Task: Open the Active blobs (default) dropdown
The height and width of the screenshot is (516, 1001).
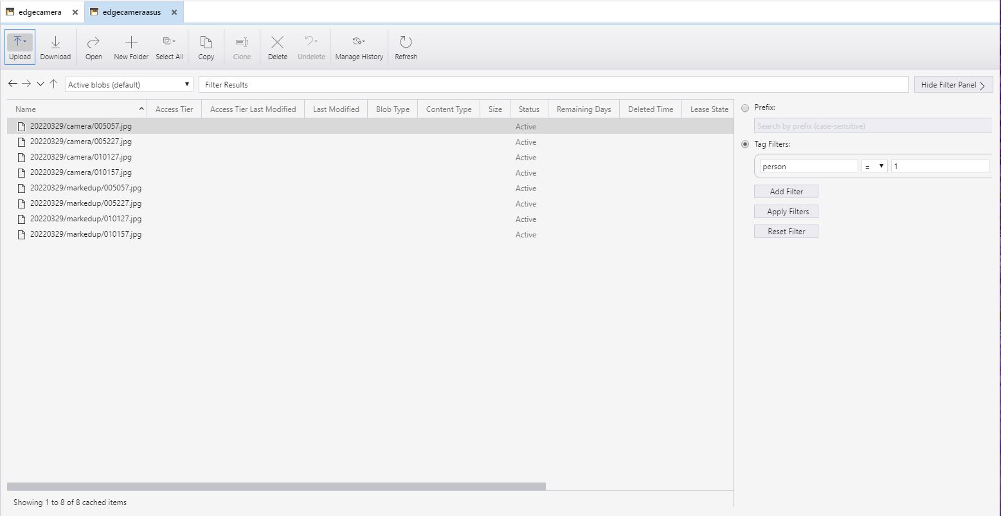Action: [x=129, y=84]
